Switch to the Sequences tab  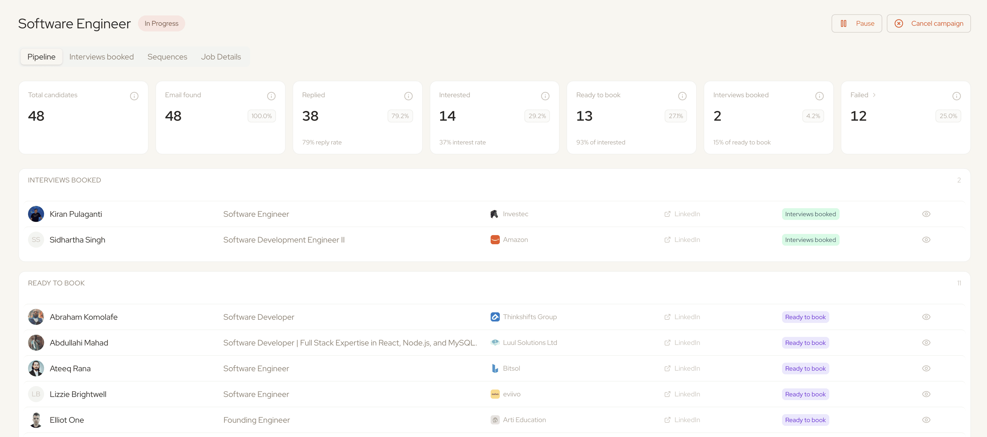(167, 57)
